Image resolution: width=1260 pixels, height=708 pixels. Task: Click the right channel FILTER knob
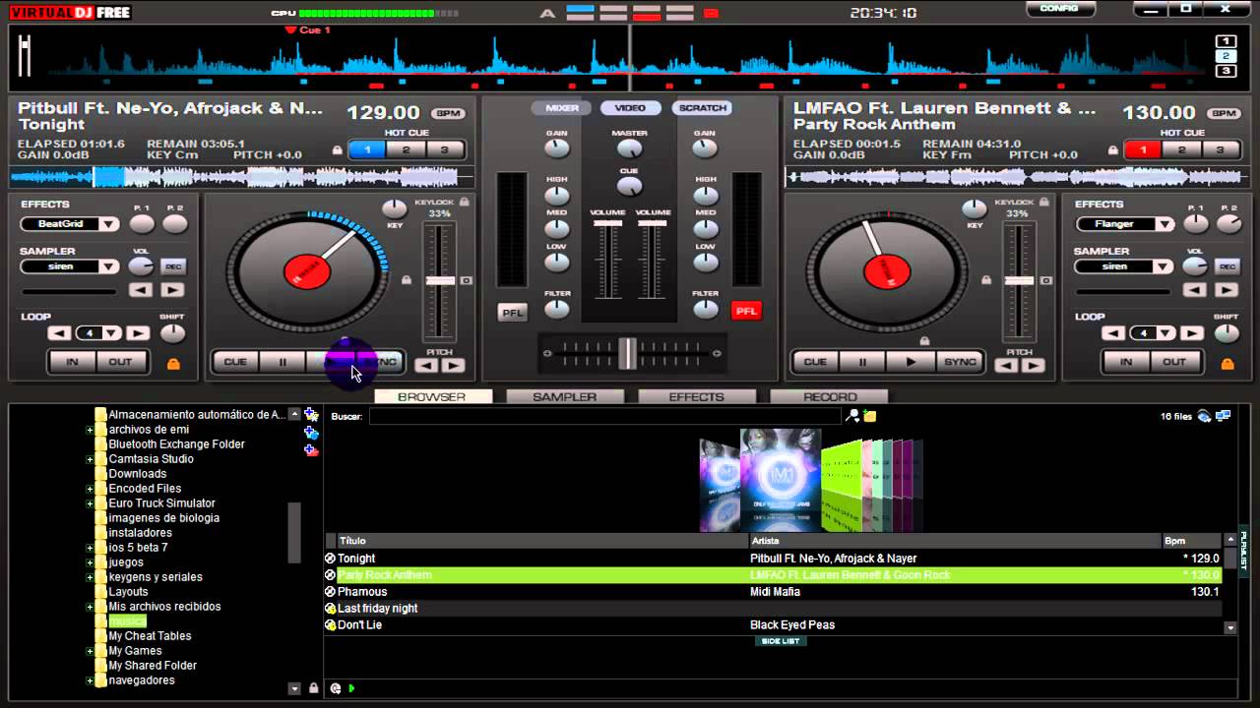click(x=705, y=310)
